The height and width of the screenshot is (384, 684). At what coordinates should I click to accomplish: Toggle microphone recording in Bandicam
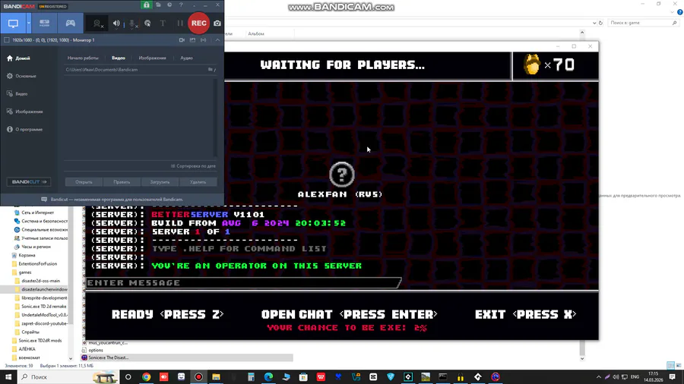(132, 24)
